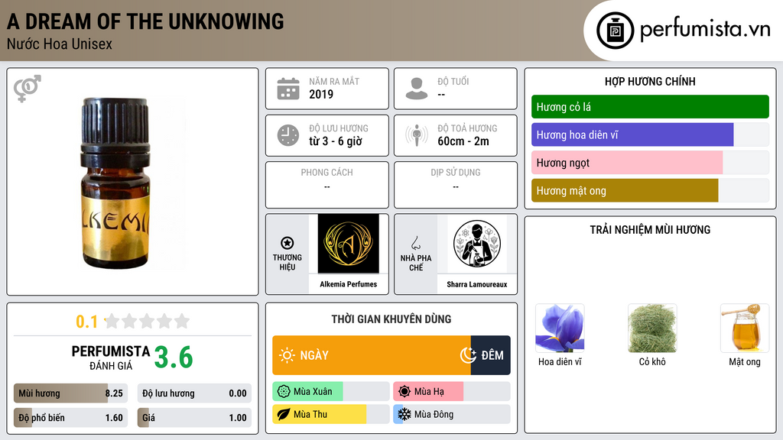Click the perfumista.vn site name

[705, 29]
